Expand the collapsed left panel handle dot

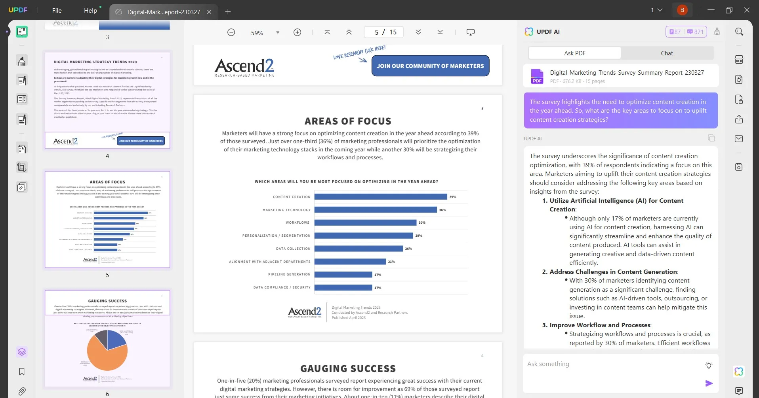[7, 31]
